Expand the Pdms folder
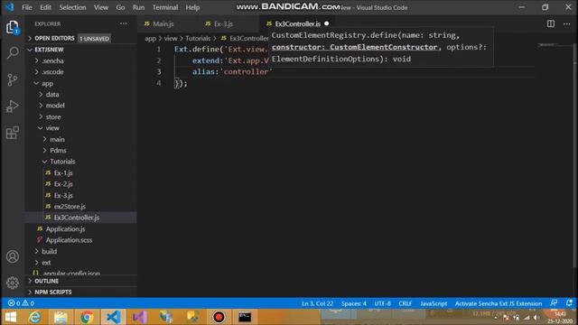Image resolution: width=578 pixels, height=325 pixels. (58, 151)
